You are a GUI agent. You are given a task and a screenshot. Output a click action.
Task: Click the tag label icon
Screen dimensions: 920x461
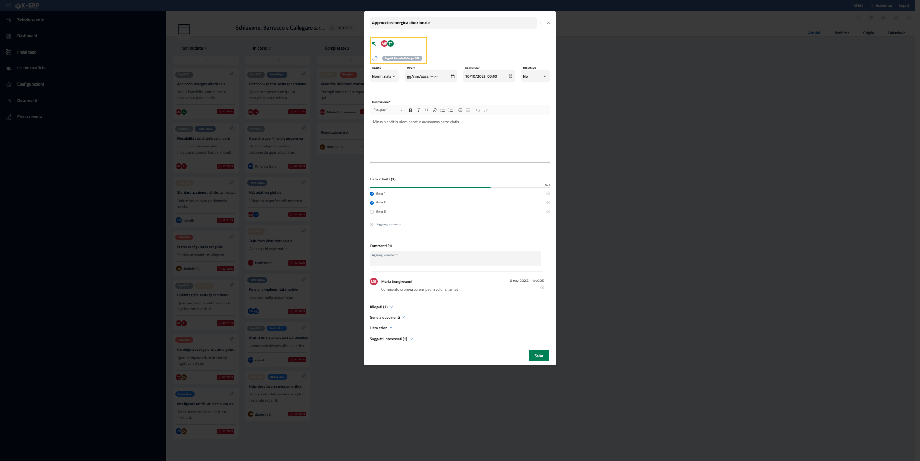pyautogui.click(x=375, y=58)
